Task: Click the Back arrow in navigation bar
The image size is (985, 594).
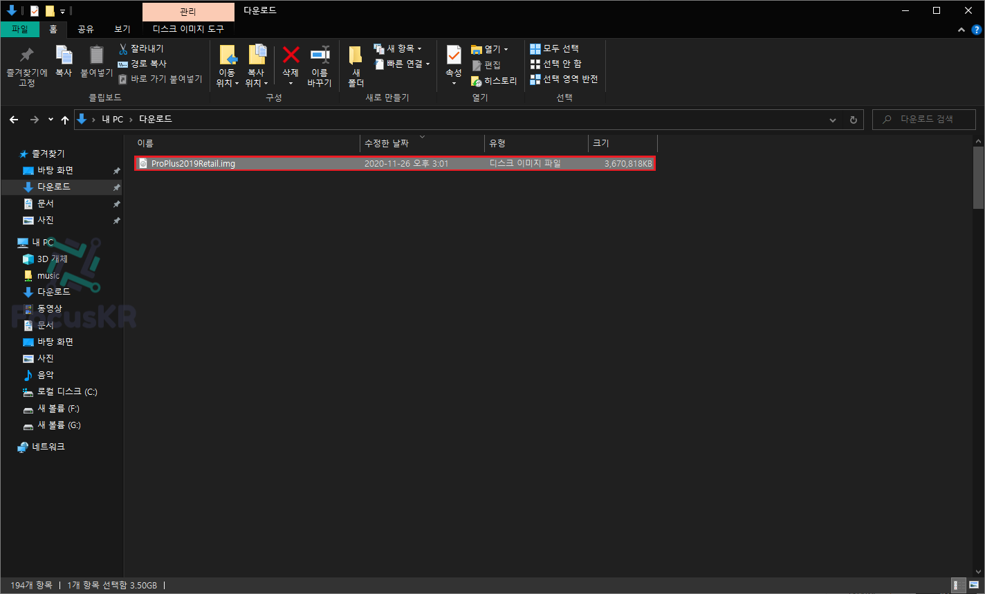Action: [x=14, y=120]
